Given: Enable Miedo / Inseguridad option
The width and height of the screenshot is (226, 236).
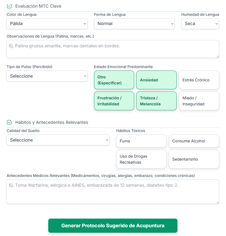Looking at the screenshot, I should pos(199,101).
